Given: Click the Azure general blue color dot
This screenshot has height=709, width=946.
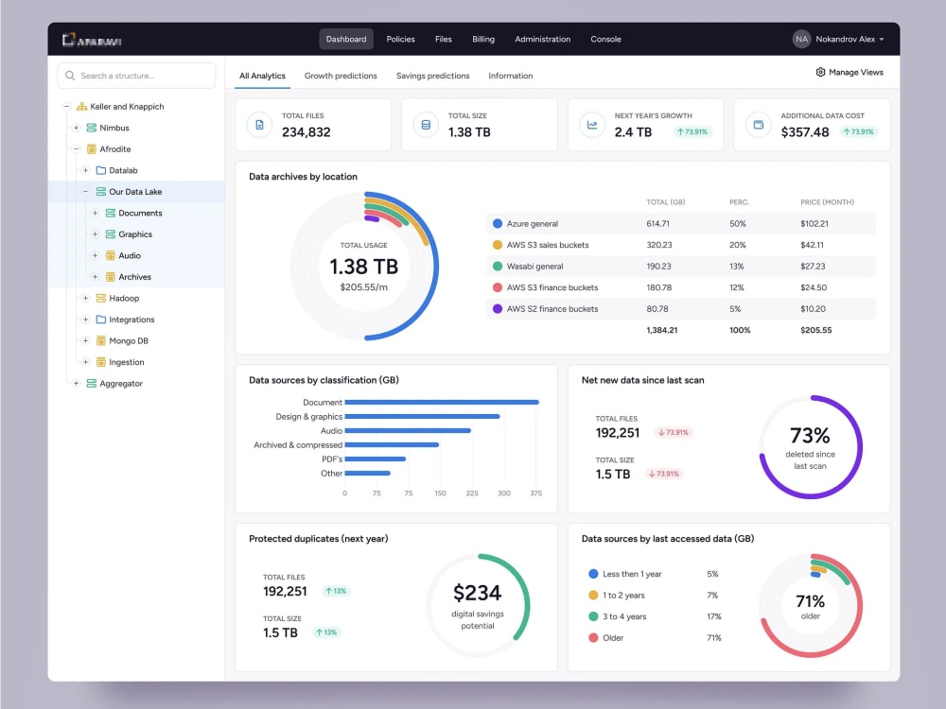Looking at the screenshot, I should (498, 224).
